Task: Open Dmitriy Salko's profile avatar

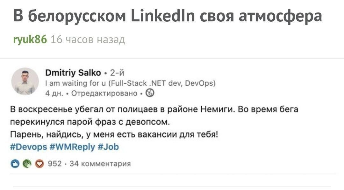Action: pos(25,81)
